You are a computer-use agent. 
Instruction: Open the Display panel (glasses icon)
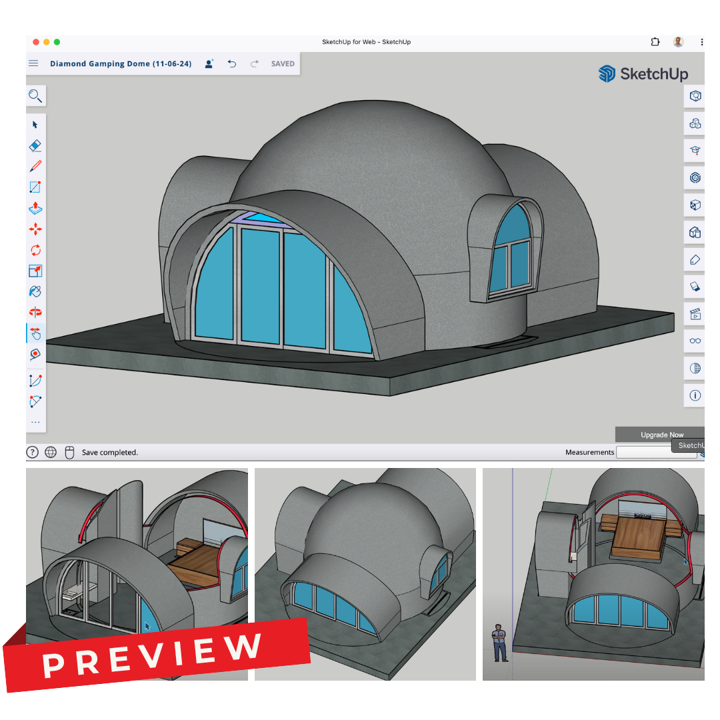tap(695, 341)
